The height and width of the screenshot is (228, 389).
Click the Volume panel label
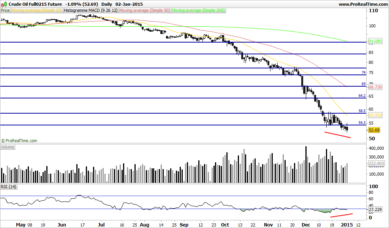(x=8, y=147)
